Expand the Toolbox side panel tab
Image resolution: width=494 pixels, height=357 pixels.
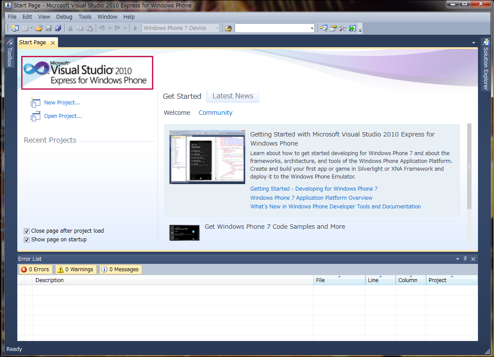click(x=10, y=52)
